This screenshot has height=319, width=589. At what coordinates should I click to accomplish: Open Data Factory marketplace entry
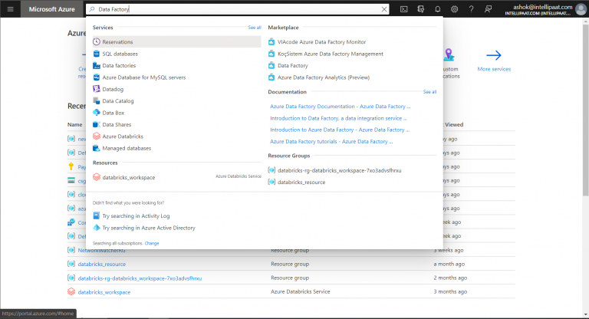[x=293, y=65]
